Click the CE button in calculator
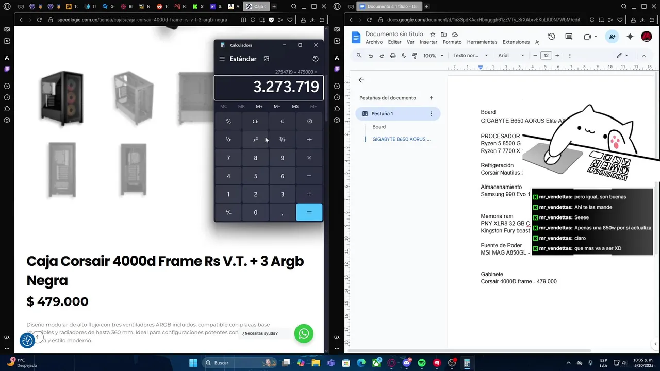 tap(255, 122)
